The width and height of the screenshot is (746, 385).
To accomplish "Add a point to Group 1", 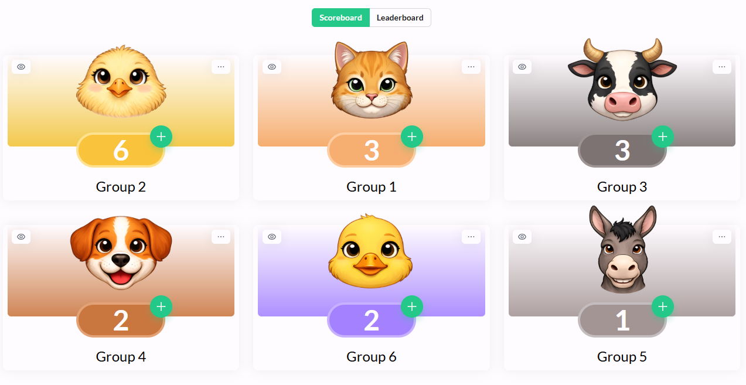I will tap(412, 137).
